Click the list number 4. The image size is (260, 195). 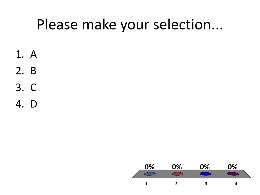[20, 104]
